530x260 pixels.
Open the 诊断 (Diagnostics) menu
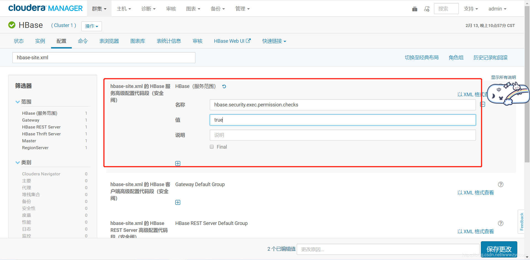click(x=148, y=9)
